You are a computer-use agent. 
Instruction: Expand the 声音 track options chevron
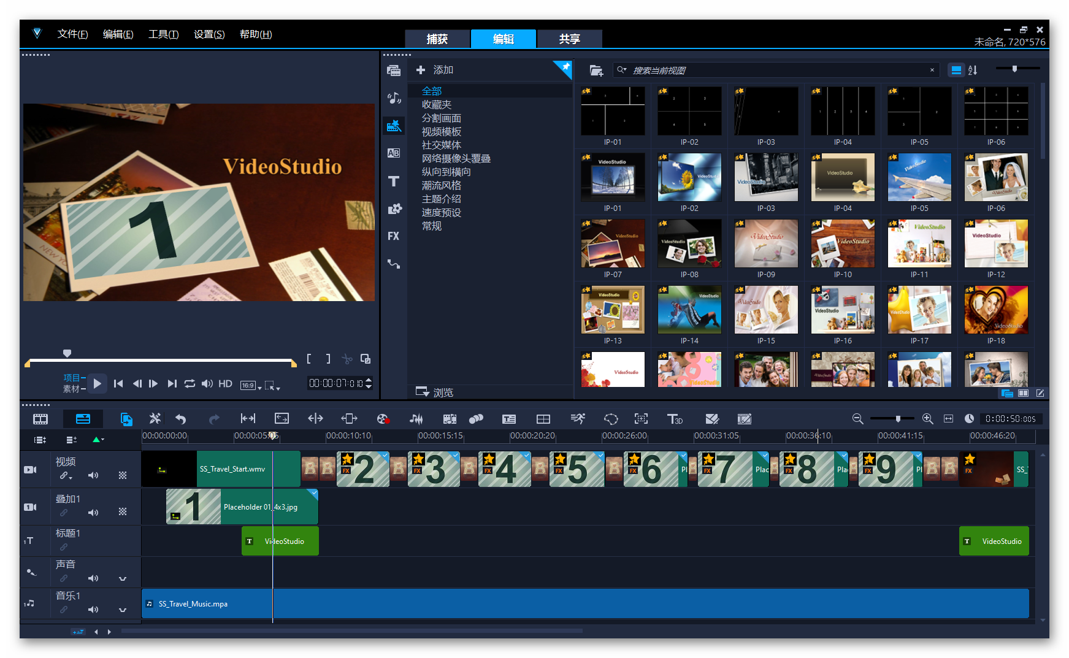click(123, 578)
